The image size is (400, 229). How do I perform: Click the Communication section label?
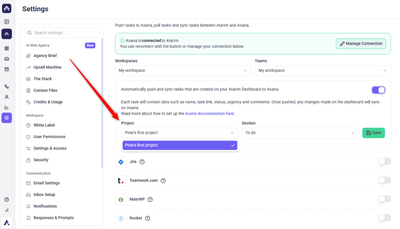click(x=38, y=173)
